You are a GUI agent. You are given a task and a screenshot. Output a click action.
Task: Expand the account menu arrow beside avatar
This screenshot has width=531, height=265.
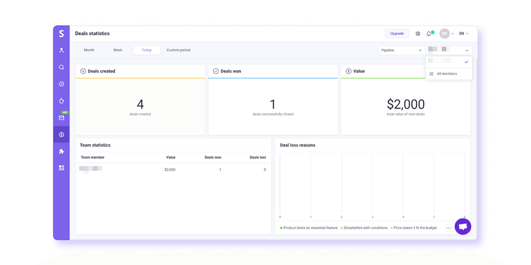pyautogui.click(x=453, y=34)
